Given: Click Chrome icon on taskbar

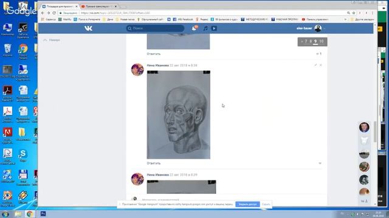Looking at the screenshot, I should [x=30, y=214].
